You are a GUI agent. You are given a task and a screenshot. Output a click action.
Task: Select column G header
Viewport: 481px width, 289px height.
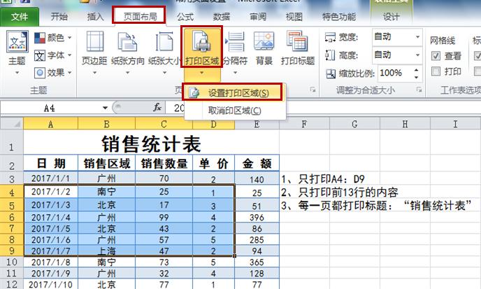coord(354,124)
